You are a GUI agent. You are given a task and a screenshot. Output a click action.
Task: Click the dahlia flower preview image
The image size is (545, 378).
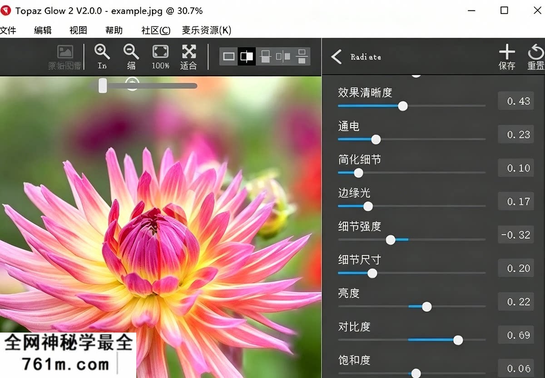[x=160, y=227]
